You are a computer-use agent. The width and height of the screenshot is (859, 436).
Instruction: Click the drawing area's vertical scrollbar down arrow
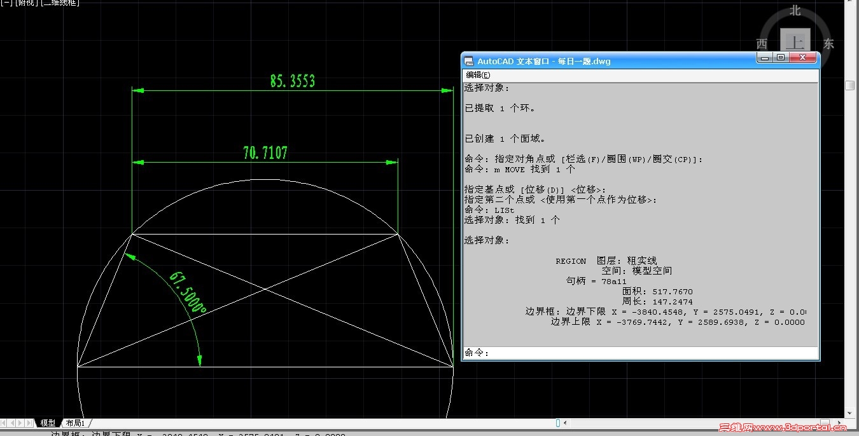850,413
